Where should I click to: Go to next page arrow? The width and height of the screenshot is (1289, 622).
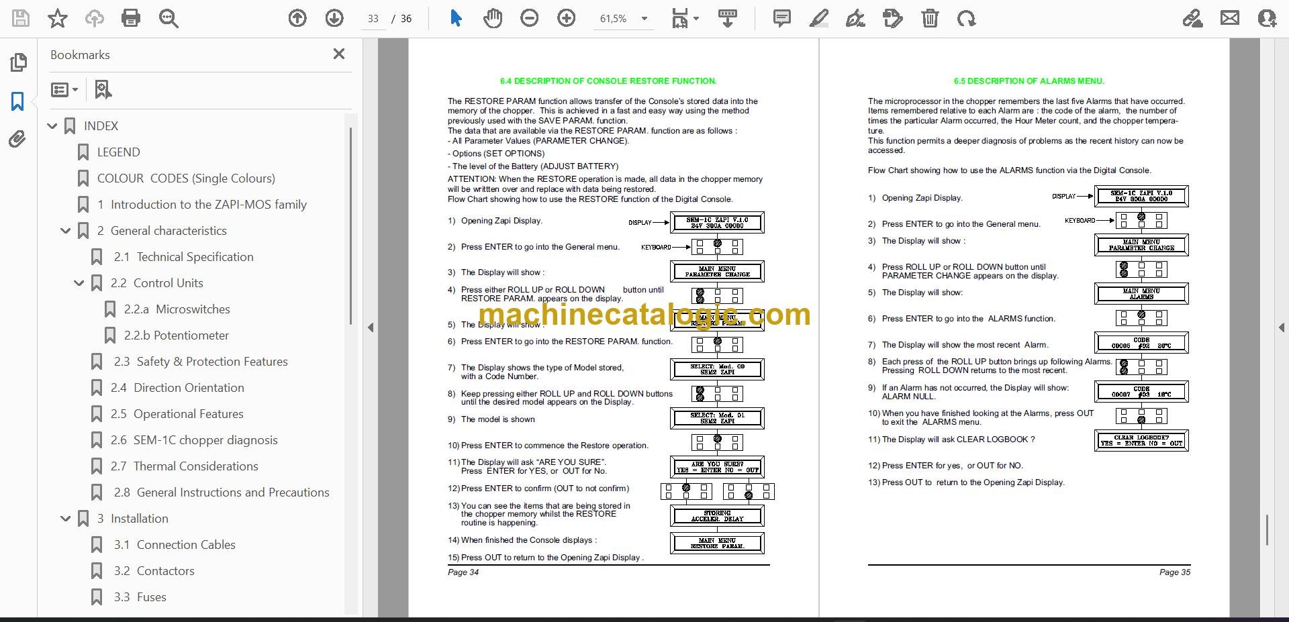(334, 18)
